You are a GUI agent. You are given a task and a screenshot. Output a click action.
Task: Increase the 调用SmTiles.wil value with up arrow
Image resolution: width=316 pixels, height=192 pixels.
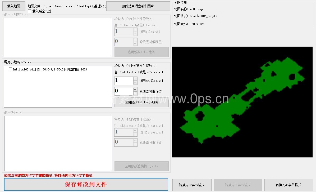(x=135, y=79)
